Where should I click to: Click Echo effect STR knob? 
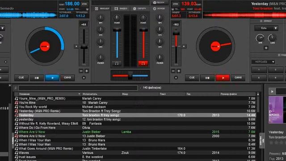(260, 38)
